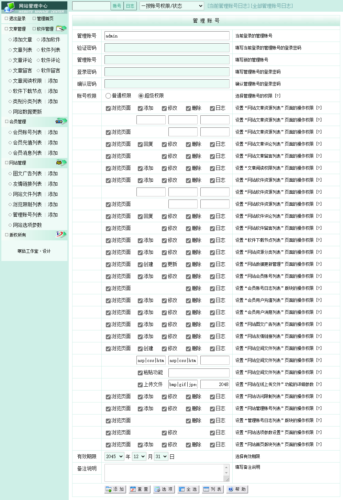Viewport: 343px width, 500px height.
Task: Uncheck 添加 in the 网站首页版块列表 row
Action: coord(140,445)
